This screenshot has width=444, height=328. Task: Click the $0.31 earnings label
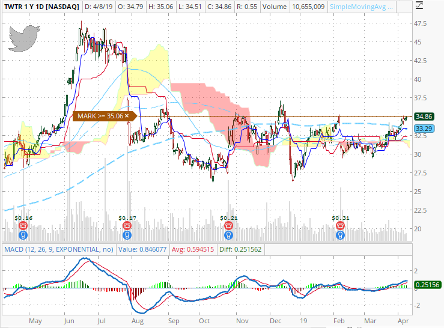pyautogui.click(x=341, y=218)
